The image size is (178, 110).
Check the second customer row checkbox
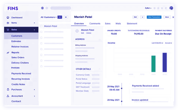(41, 32)
